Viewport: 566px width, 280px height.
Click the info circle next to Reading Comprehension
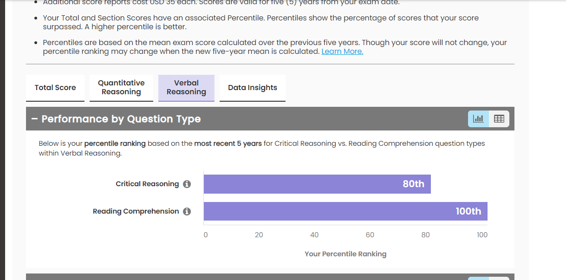click(187, 211)
